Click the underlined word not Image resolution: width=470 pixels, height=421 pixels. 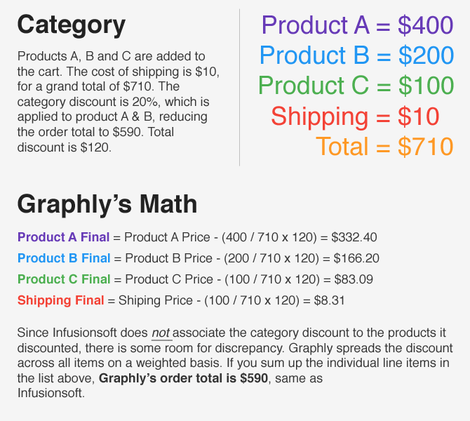pos(161,333)
